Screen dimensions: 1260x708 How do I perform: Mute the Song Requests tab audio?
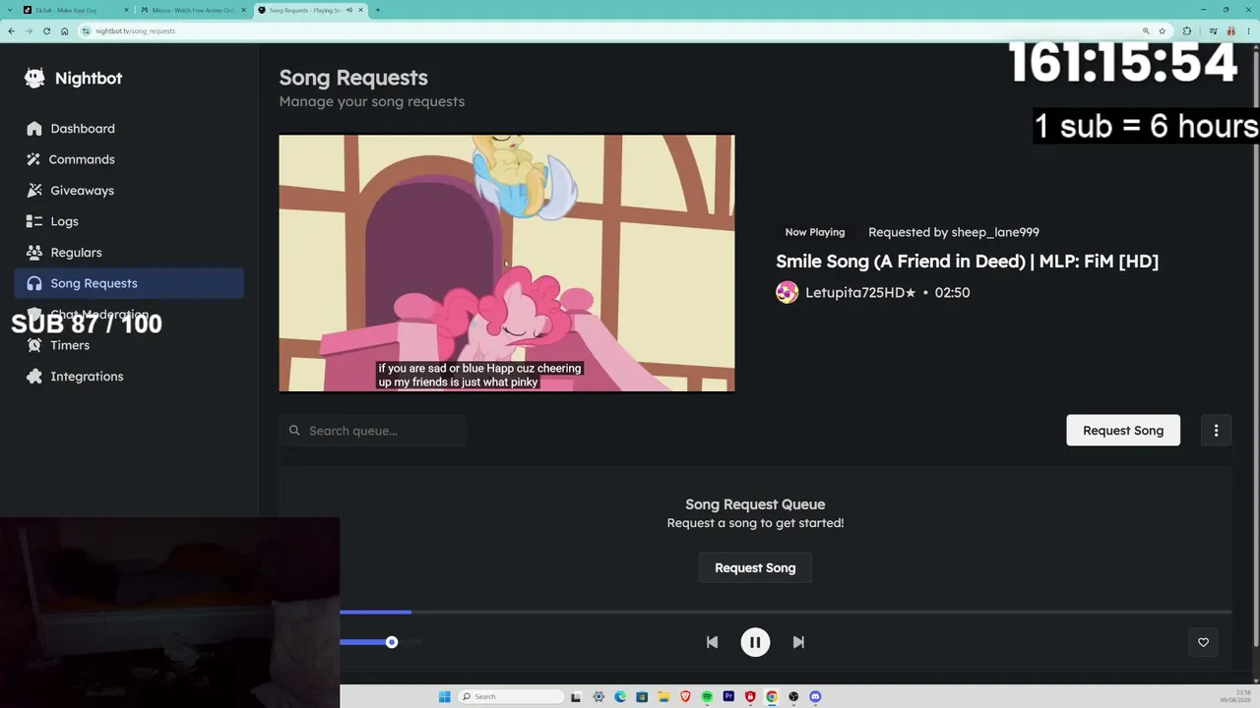348,10
